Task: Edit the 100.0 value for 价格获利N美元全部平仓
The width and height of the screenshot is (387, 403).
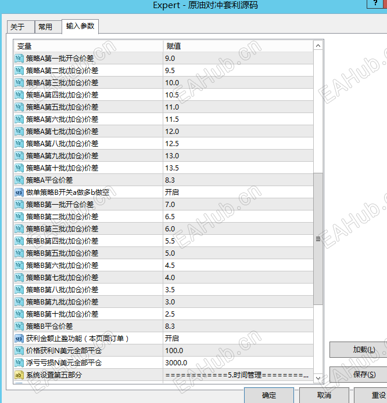Action: pos(238,351)
